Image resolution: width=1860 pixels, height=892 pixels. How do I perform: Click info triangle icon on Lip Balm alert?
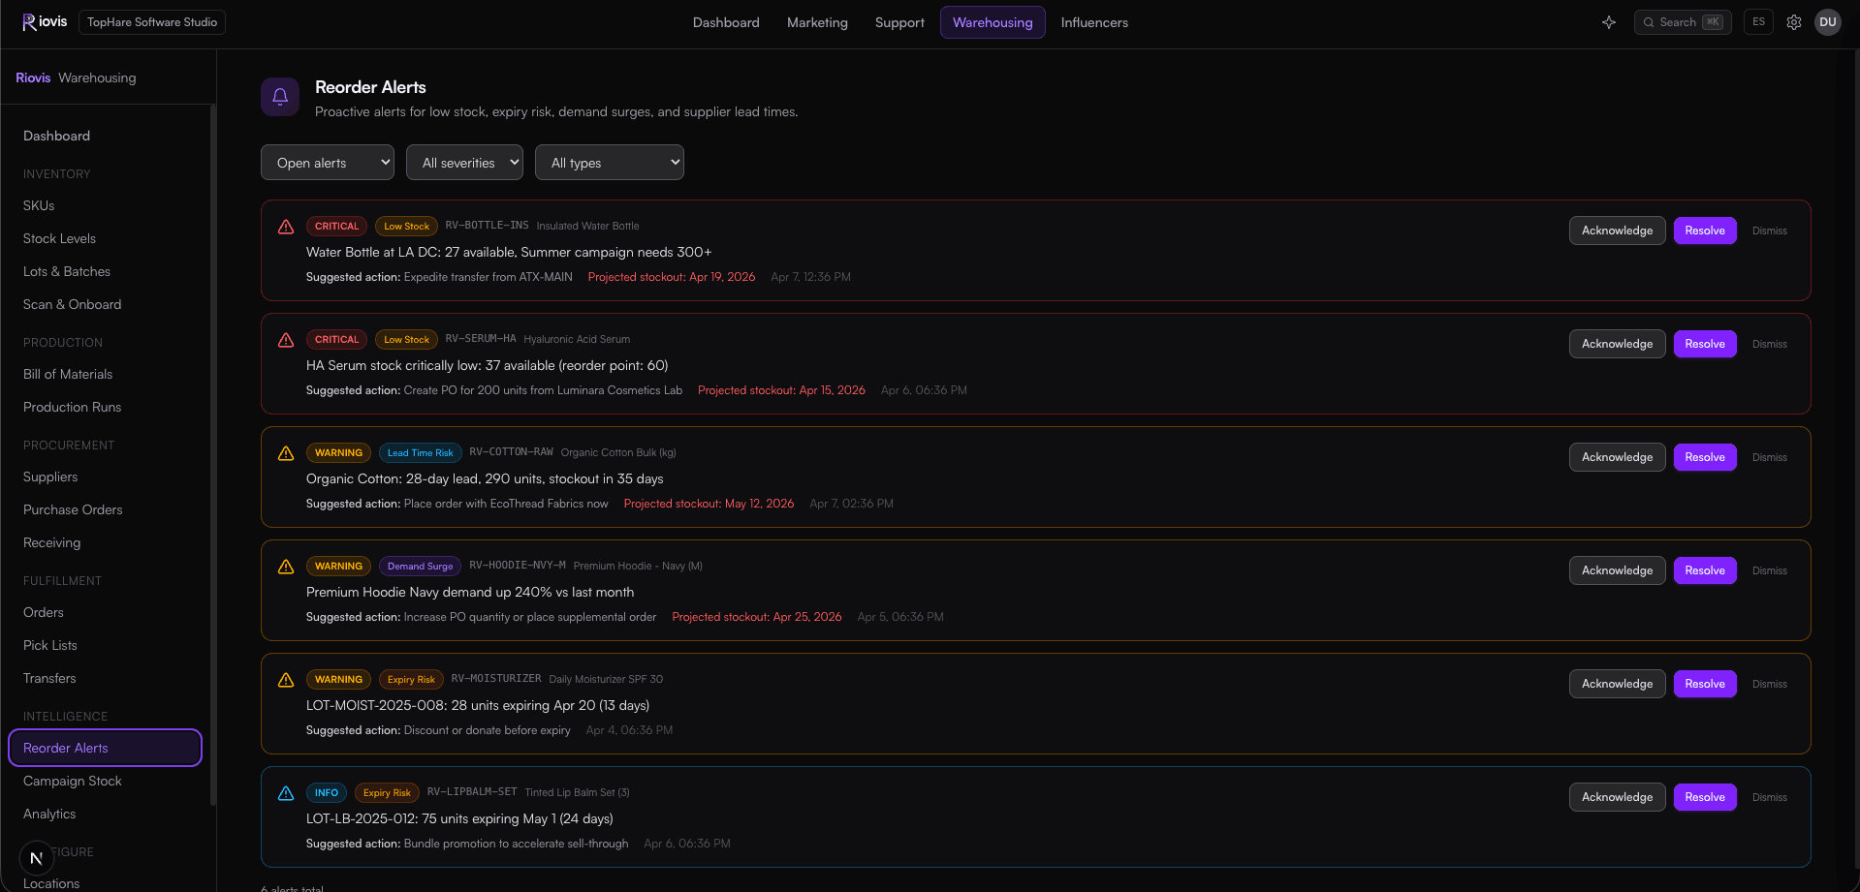point(286,793)
